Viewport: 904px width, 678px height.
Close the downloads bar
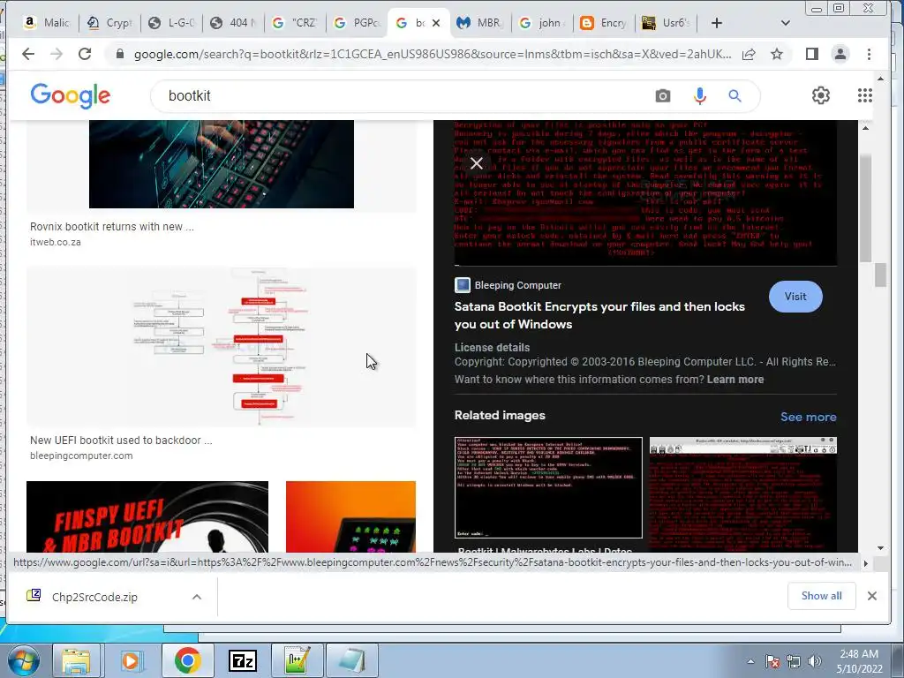tap(871, 596)
